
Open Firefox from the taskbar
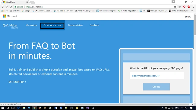tap(40, 108)
